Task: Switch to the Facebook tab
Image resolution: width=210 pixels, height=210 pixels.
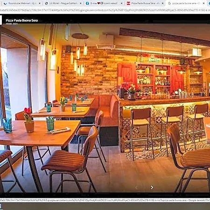Action: [x=104, y=3]
